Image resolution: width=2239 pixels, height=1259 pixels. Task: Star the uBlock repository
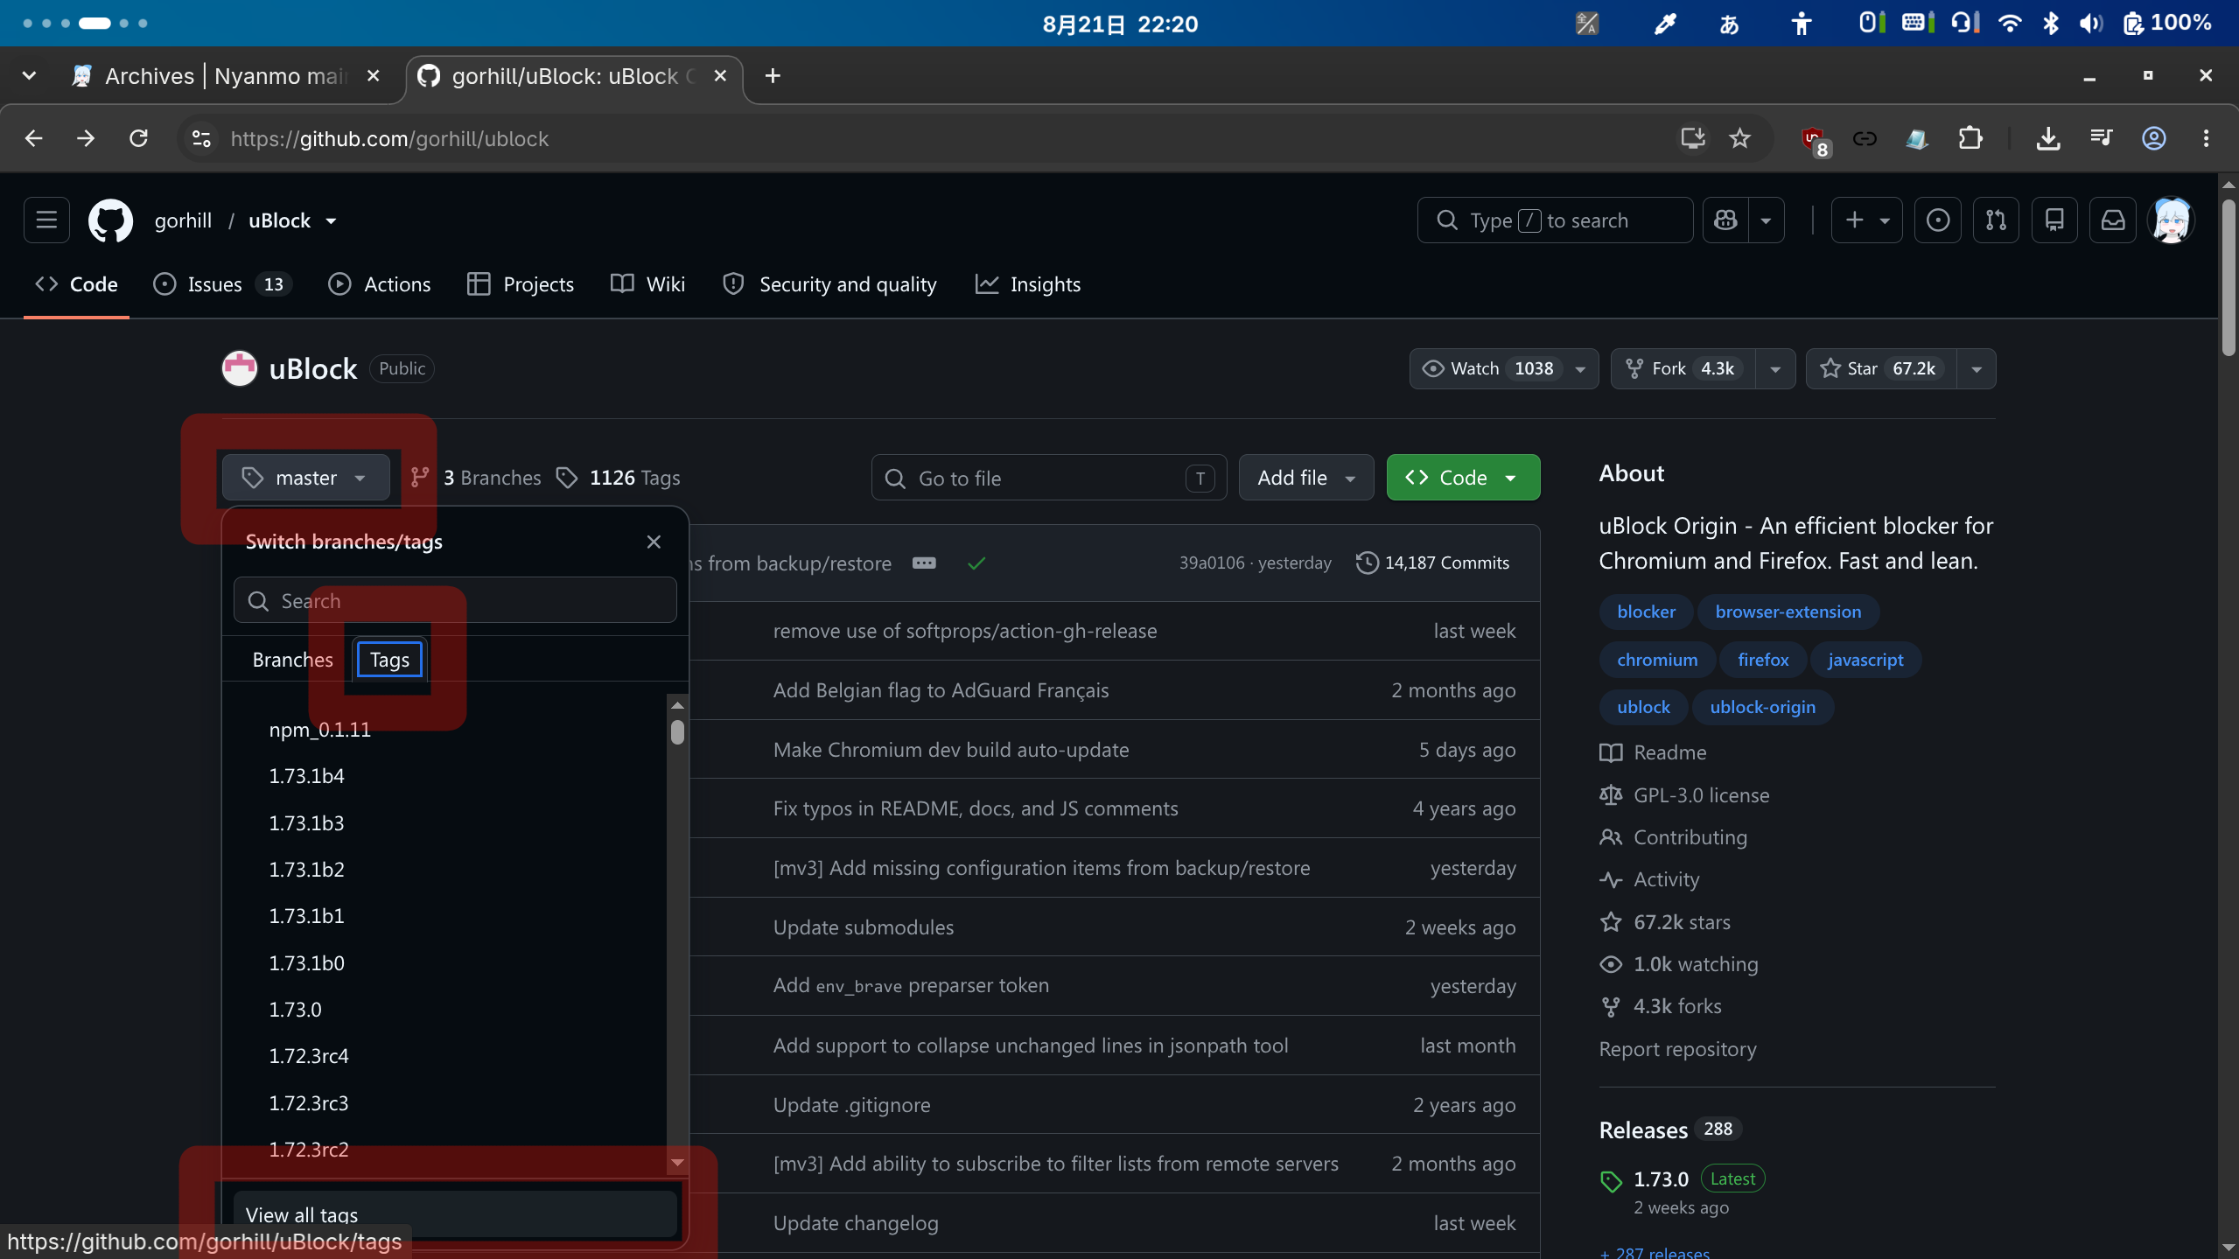1882,368
